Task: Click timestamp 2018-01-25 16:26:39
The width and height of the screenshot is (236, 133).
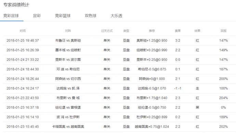Action: click(23, 50)
